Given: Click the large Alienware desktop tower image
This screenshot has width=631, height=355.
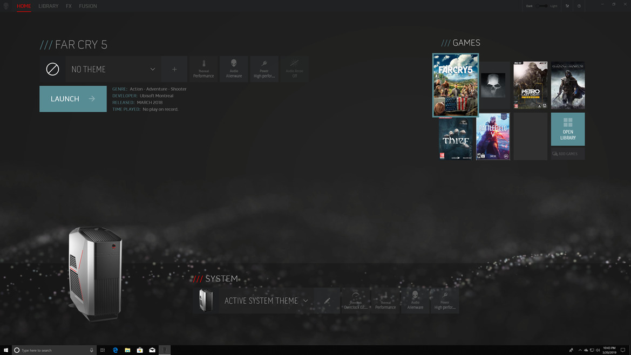Looking at the screenshot, I should coord(96,274).
